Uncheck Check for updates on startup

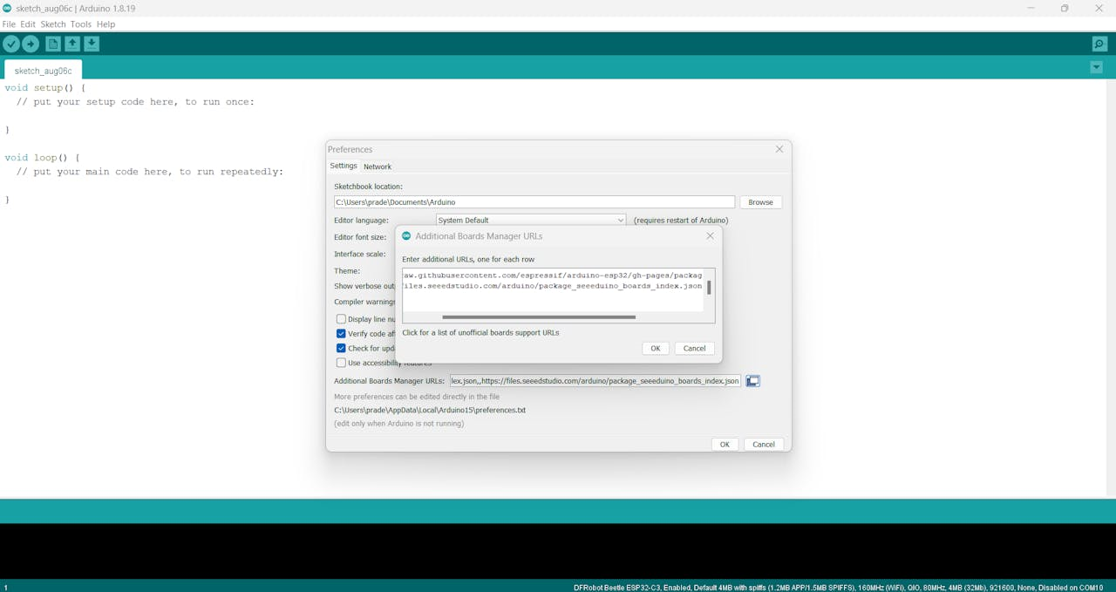pyautogui.click(x=341, y=348)
